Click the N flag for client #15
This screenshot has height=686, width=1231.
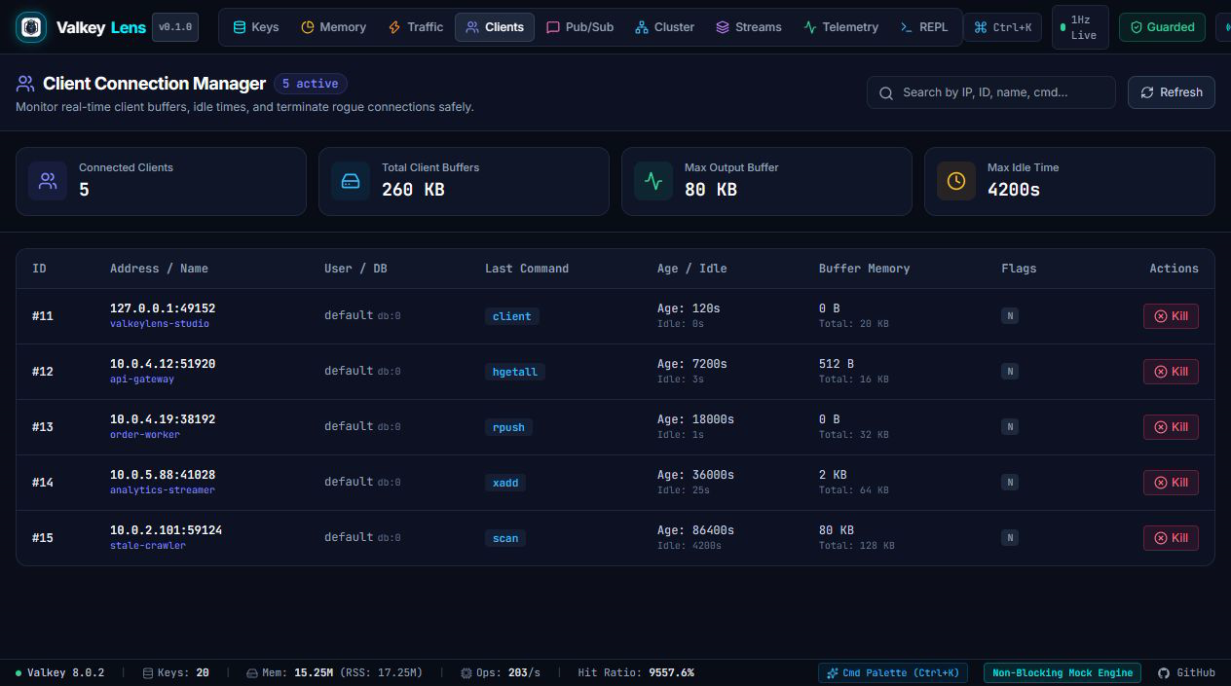click(1010, 538)
